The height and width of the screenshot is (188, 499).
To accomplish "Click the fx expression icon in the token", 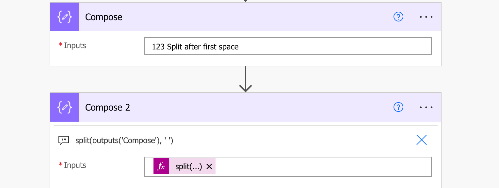I will coord(161,166).
